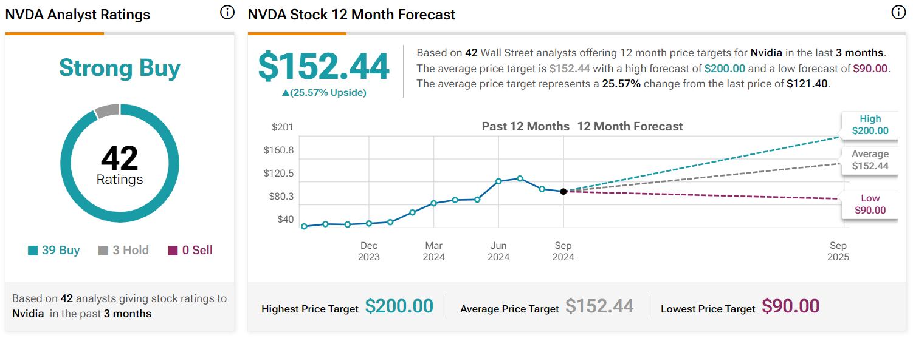
Task: Click the NVDA Stock 12 Month Forecast heading
Action: (x=351, y=15)
